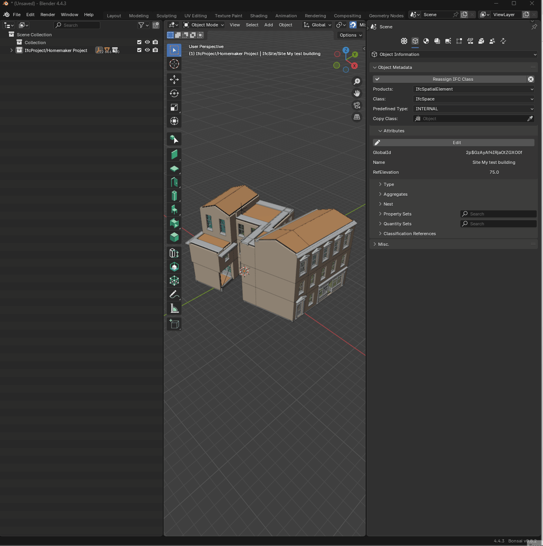Image resolution: width=543 pixels, height=546 pixels.
Task: Select the spatial height tool
Action: (x=174, y=253)
